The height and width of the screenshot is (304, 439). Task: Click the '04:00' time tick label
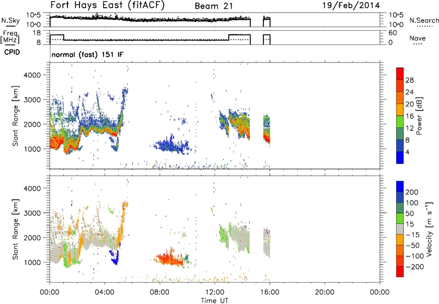105,292
